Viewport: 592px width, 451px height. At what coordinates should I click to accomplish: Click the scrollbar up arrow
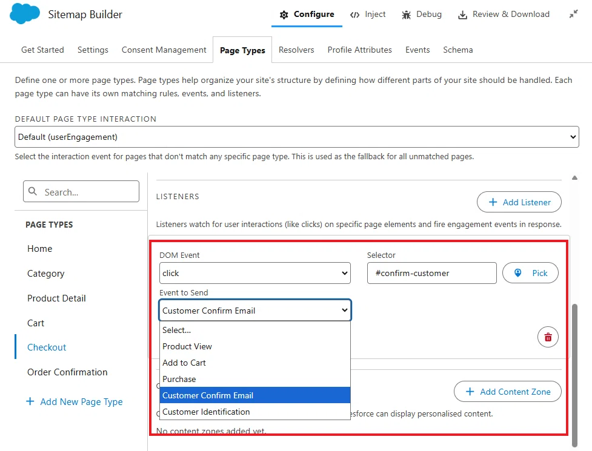click(x=574, y=177)
